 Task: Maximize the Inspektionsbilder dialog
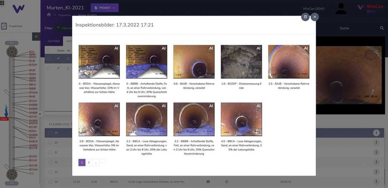(305, 17)
